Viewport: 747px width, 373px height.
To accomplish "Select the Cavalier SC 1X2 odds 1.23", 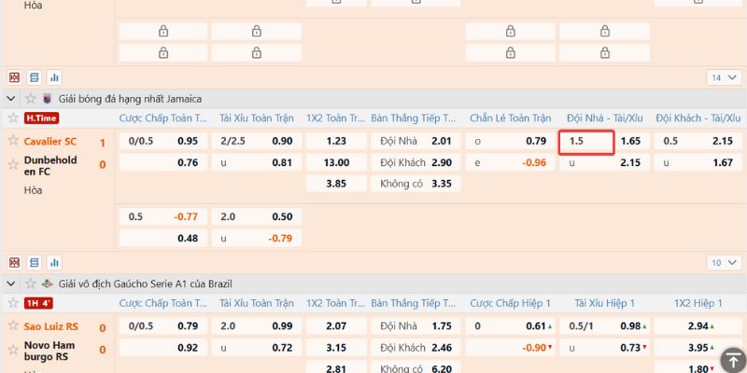I will (x=336, y=141).
